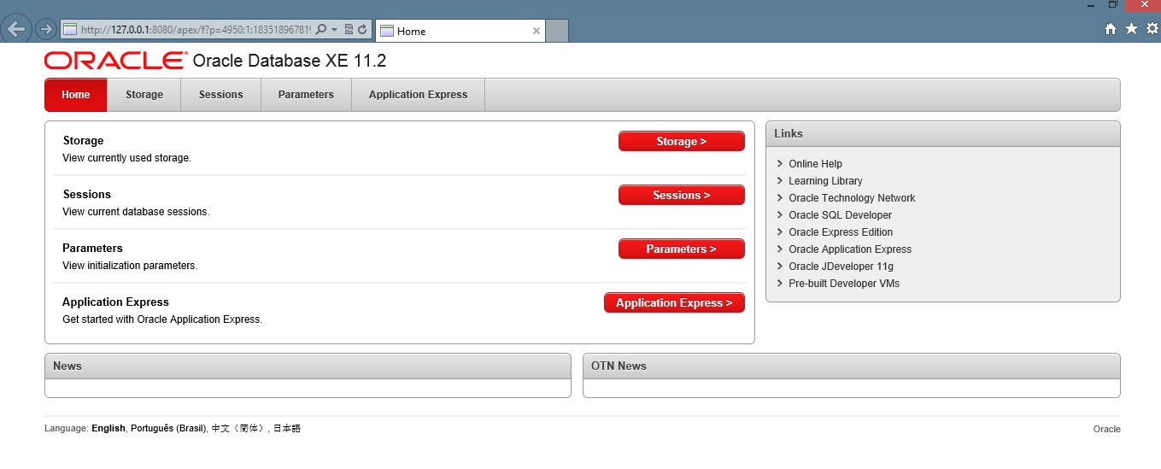Open the Parameters navigation tab
The height and width of the screenshot is (469, 1161).
click(x=306, y=95)
